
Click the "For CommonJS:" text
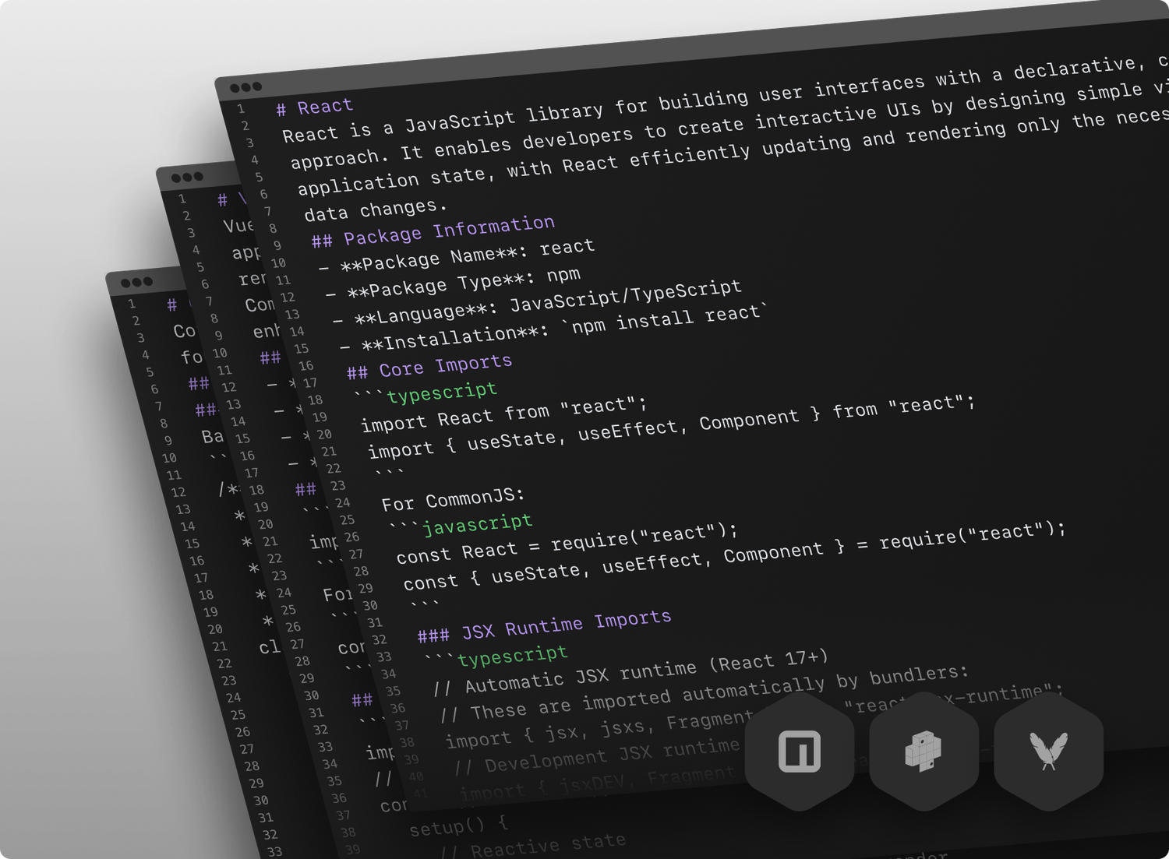[x=453, y=498]
